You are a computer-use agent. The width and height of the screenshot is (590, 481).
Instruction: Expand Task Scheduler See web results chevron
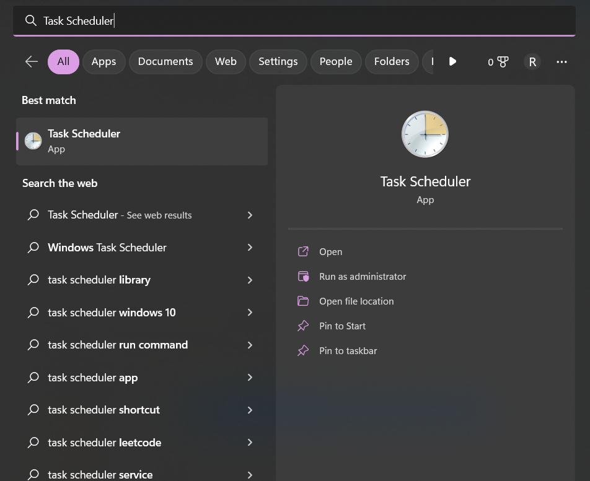250,215
